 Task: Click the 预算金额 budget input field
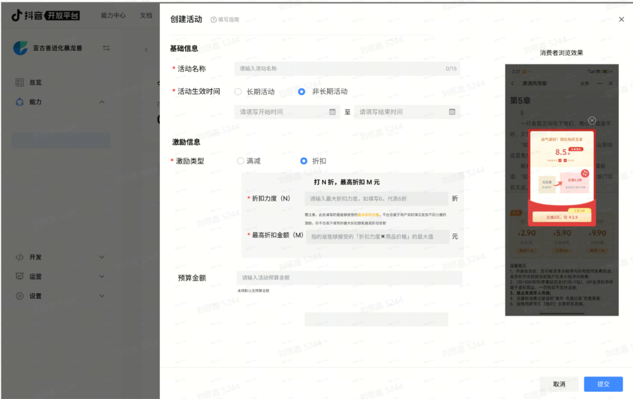tap(349, 278)
